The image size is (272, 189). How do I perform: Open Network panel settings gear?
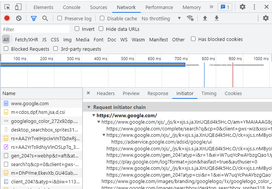pos(266,18)
